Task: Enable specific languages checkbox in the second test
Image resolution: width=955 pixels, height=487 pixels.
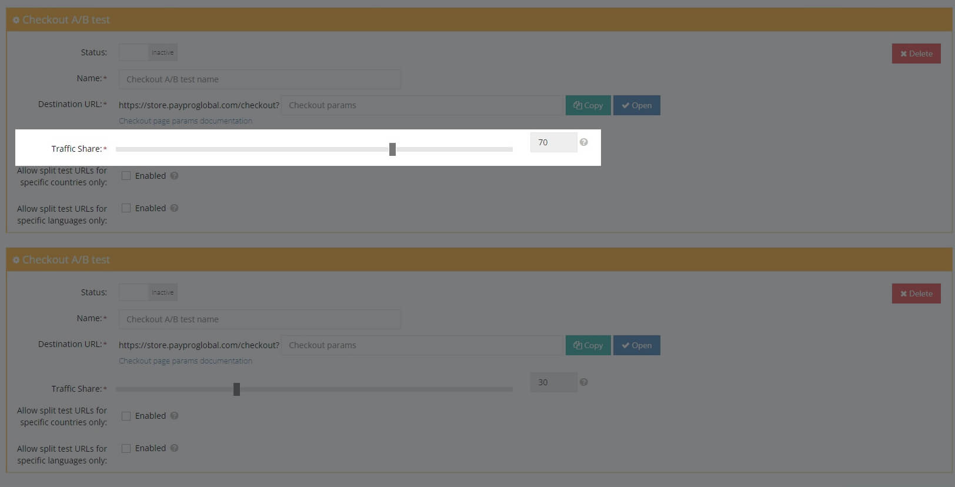Action: 126,448
